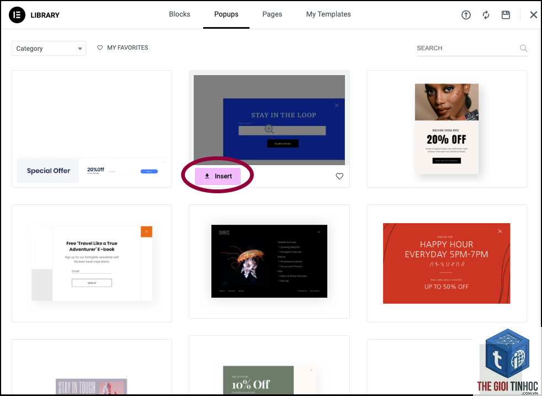Viewport: 542px width, 396px height.
Task: Open the Category dropdown
Action: [49, 49]
